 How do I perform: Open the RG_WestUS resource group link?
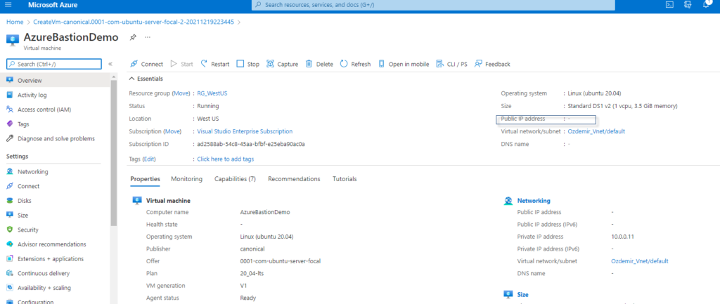(x=212, y=93)
